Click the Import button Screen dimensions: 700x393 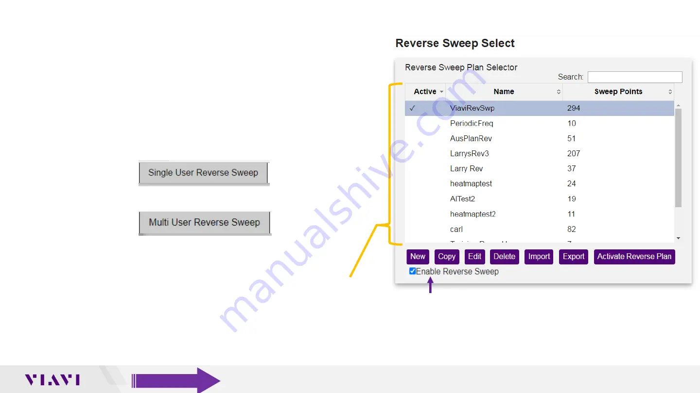click(x=539, y=257)
